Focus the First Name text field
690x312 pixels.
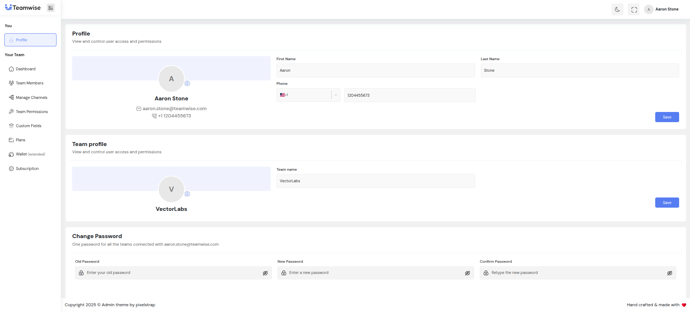click(375, 71)
